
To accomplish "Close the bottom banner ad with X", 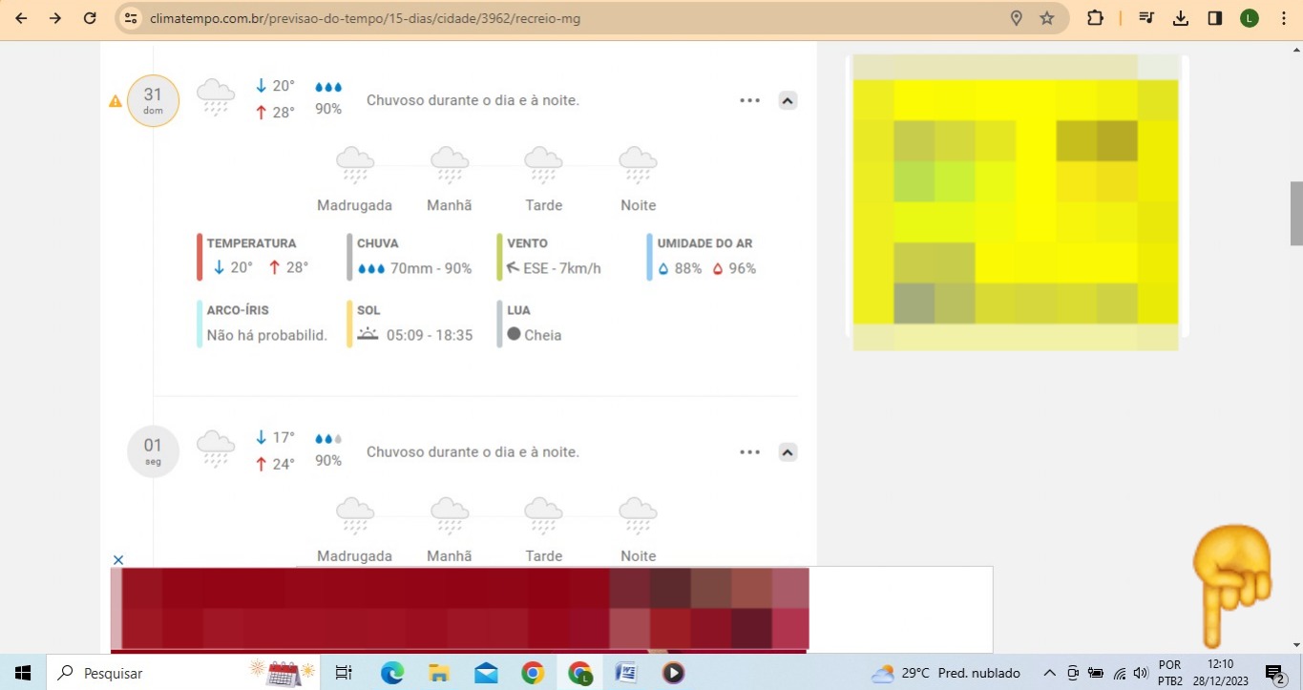I will point(118,559).
